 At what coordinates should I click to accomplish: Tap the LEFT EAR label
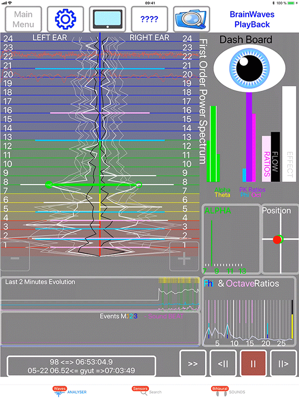[49, 37]
